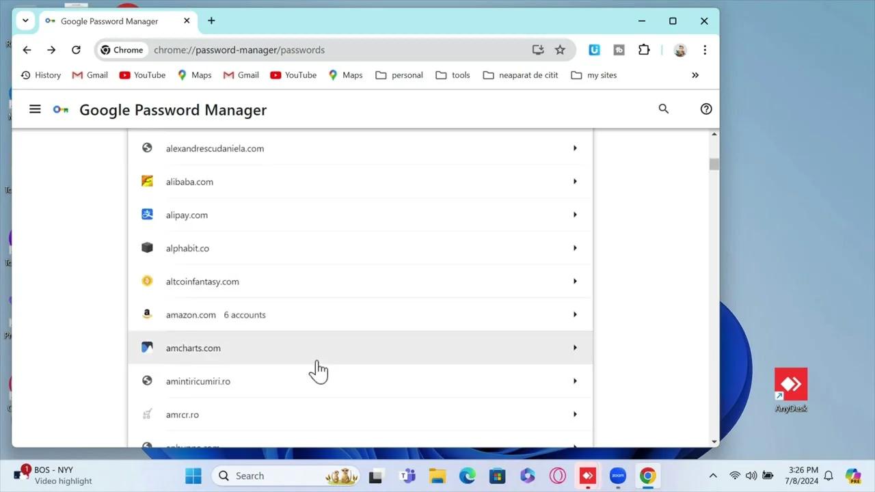Open the Chrome extensions puzzle icon
The width and height of the screenshot is (875, 492).
coord(643,50)
